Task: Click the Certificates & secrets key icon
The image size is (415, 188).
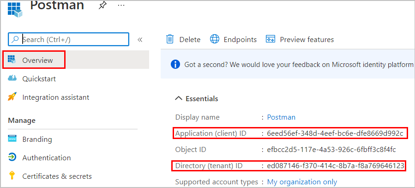Action: (12, 175)
